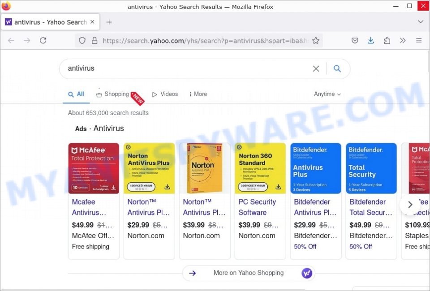Click the Firefox logo in title bar
Screen dimensions: 430x291
coord(6,6)
